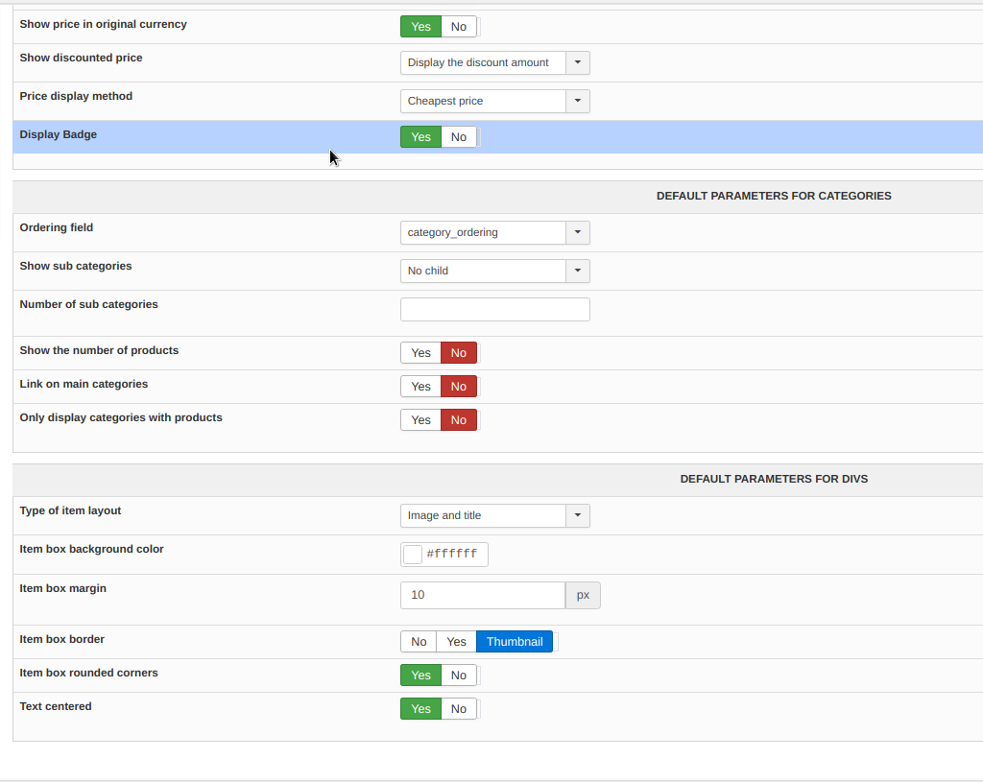The image size is (983, 782).
Task: Disable Text centered with No
Action: (459, 709)
